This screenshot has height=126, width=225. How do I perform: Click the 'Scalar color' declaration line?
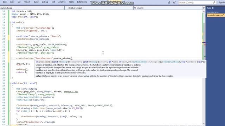point(30,14)
